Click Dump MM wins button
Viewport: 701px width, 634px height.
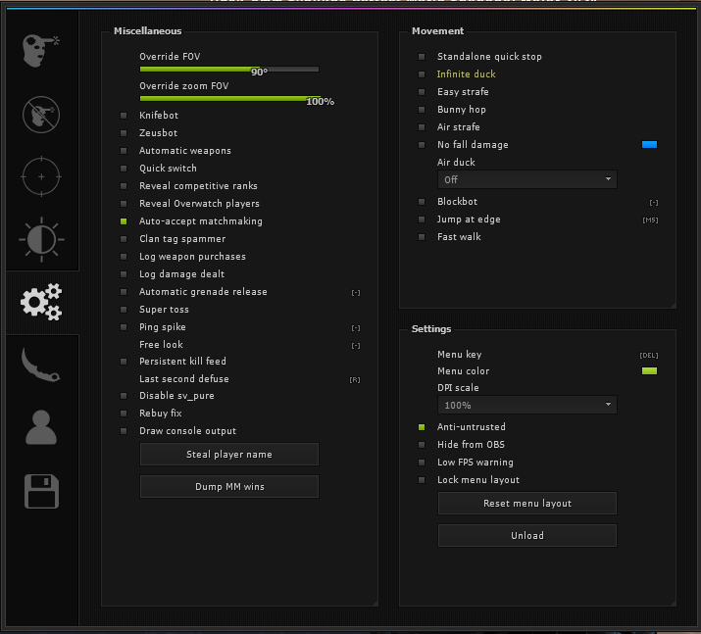(229, 487)
